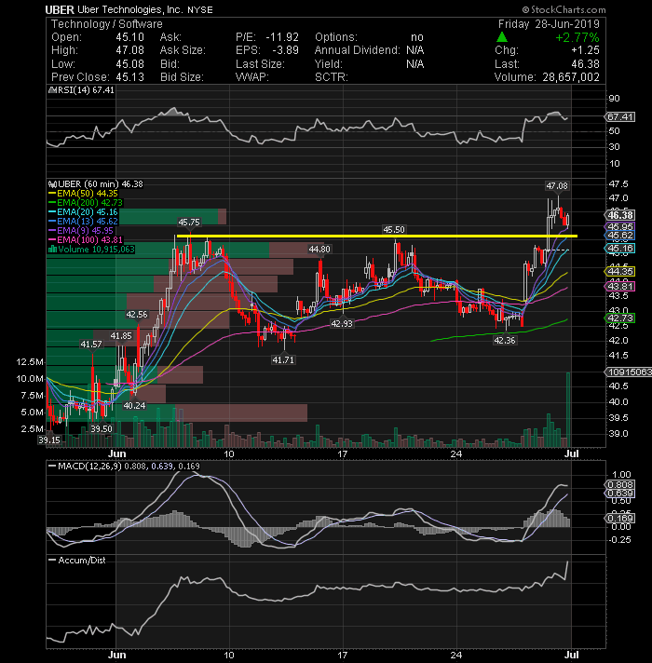The height and width of the screenshot is (663, 652).
Task: Click the 0.639 signal tag on right axis
Action: (x=620, y=494)
